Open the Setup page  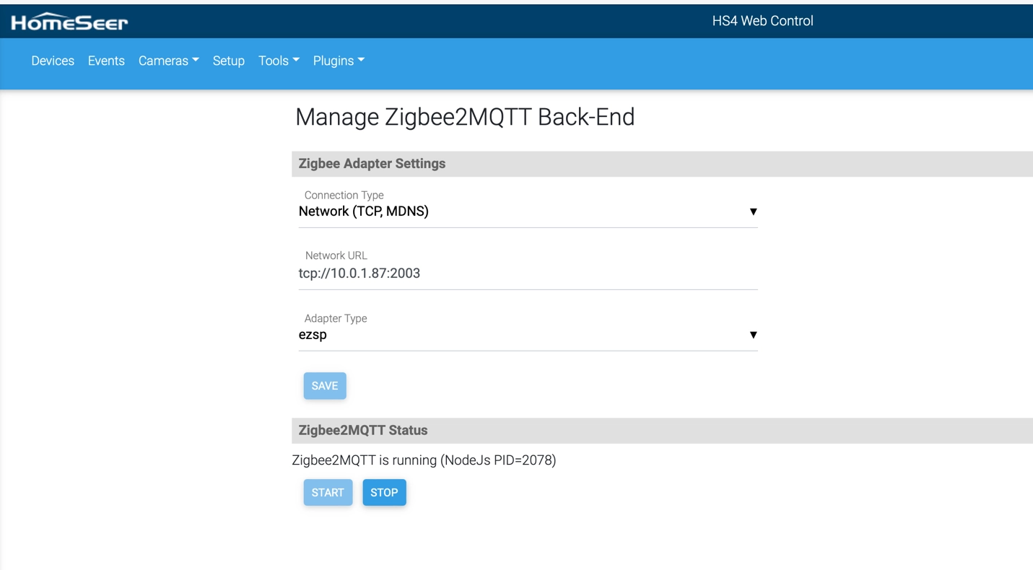pyautogui.click(x=229, y=61)
